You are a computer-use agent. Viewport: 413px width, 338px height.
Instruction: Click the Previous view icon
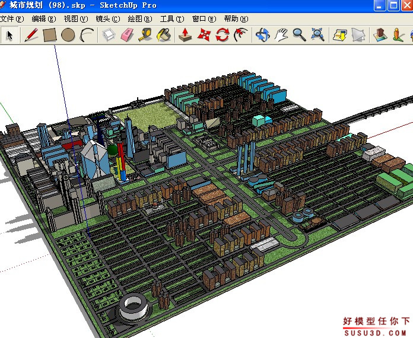click(x=340, y=35)
